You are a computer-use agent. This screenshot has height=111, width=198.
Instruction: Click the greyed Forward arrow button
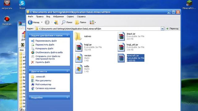(47, 23)
